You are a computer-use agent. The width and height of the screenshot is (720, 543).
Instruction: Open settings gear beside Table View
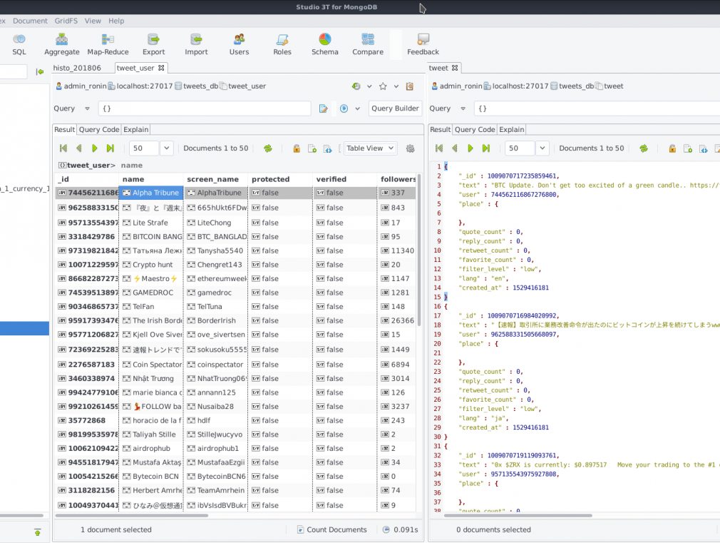pyautogui.click(x=410, y=148)
